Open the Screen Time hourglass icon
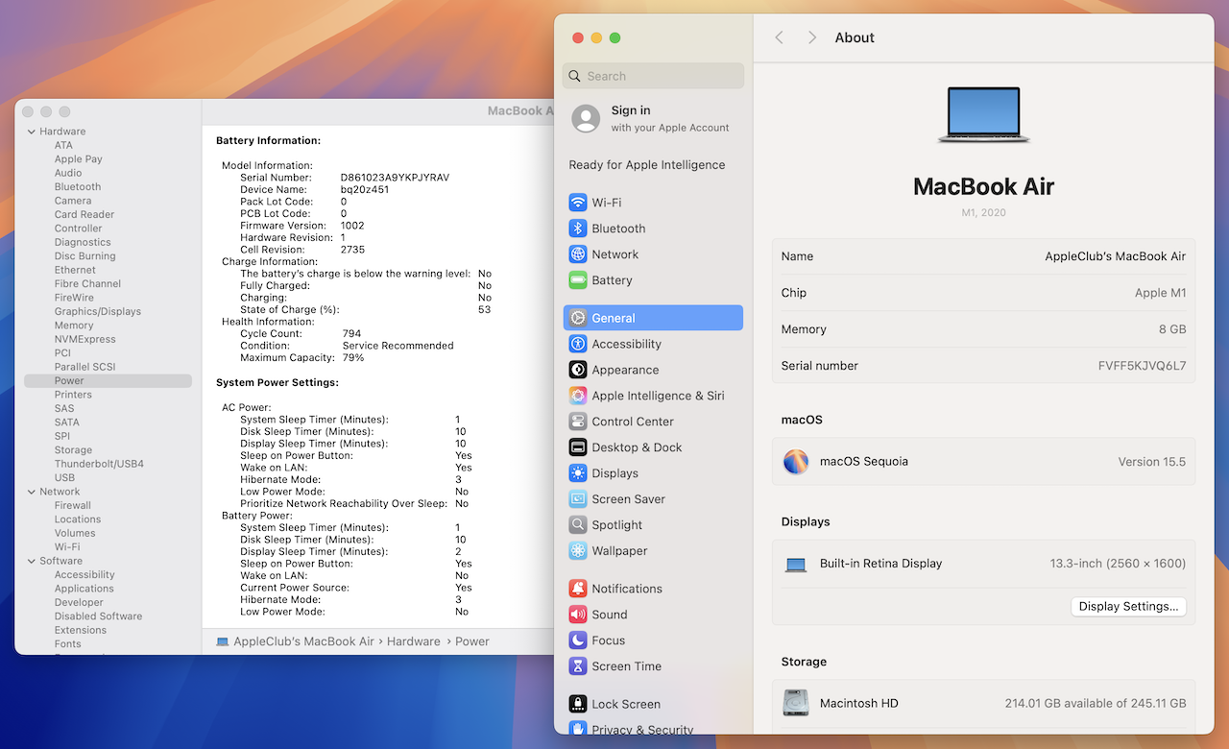This screenshot has height=749, width=1229. click(577, 666)
